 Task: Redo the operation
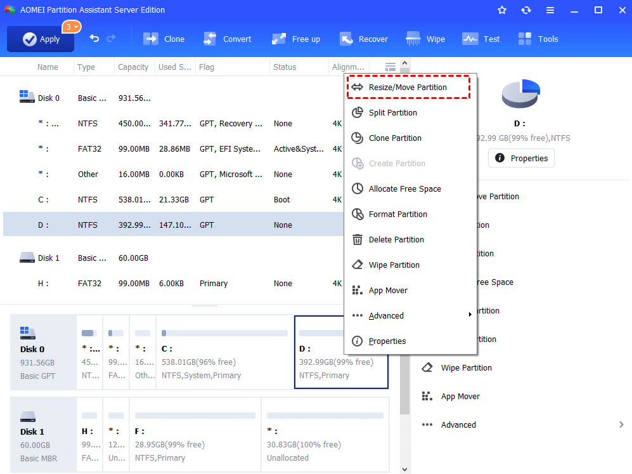tap(111, 39)
